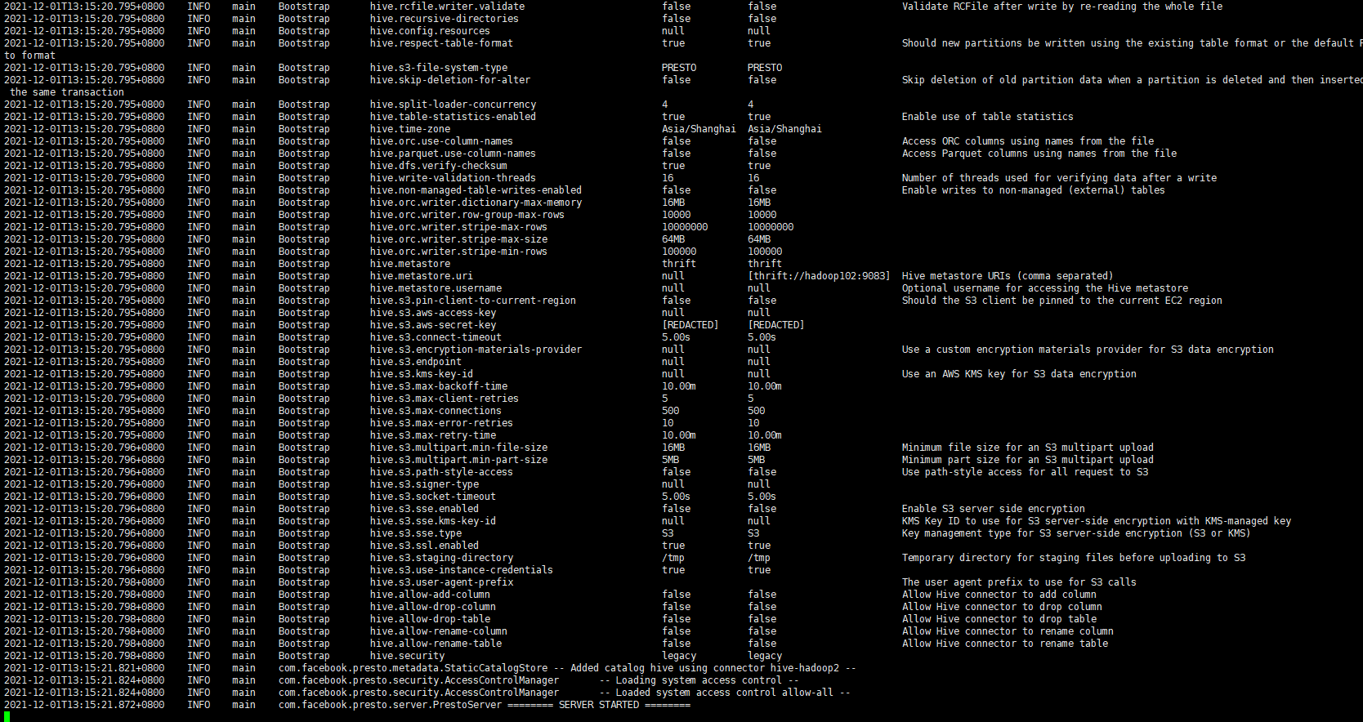The width and height of the screenshot is (1363, 722).
Task: Click hive.s3.aws-access-key property
Action: [x=432, y=313]
